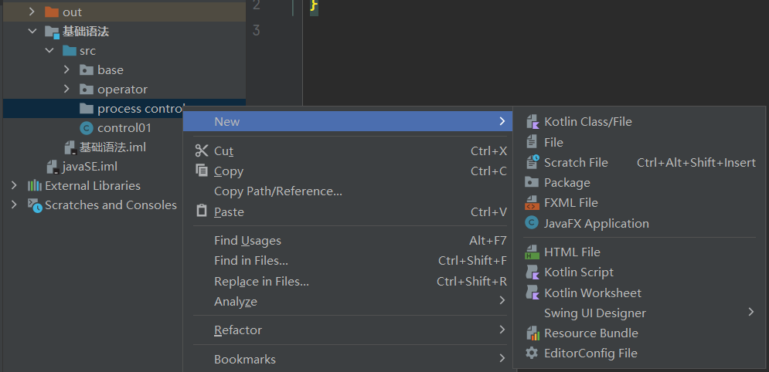Click the HTML File icon
This screenshot has height=372, width=769.
coord(532,252)
